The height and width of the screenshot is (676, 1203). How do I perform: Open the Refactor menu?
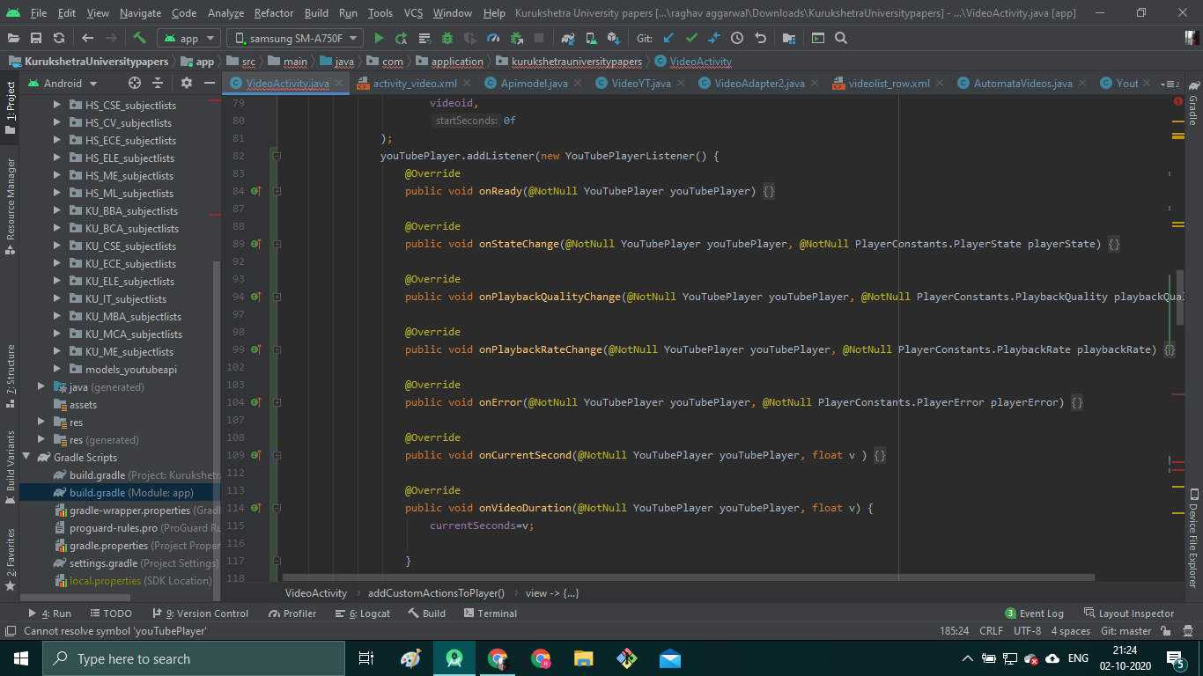[x=273, y=13]
